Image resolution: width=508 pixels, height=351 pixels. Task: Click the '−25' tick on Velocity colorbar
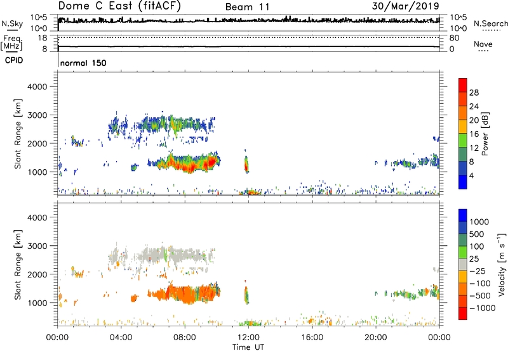click(x=478, y=271)
